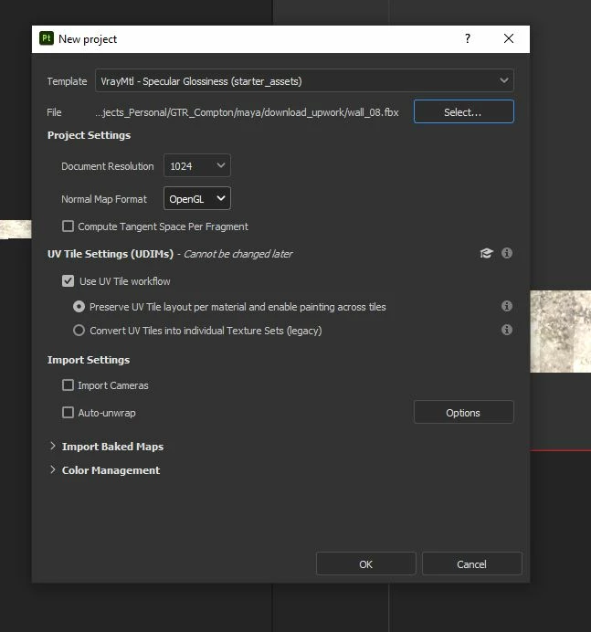Confirm with the OK button
591x632 pixels.
(365, 564)
